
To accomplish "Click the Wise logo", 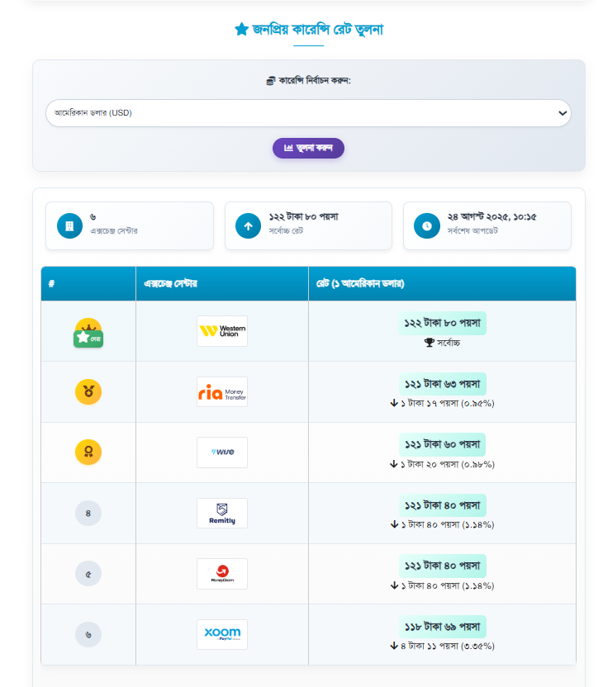I will (x=222, y=452).
